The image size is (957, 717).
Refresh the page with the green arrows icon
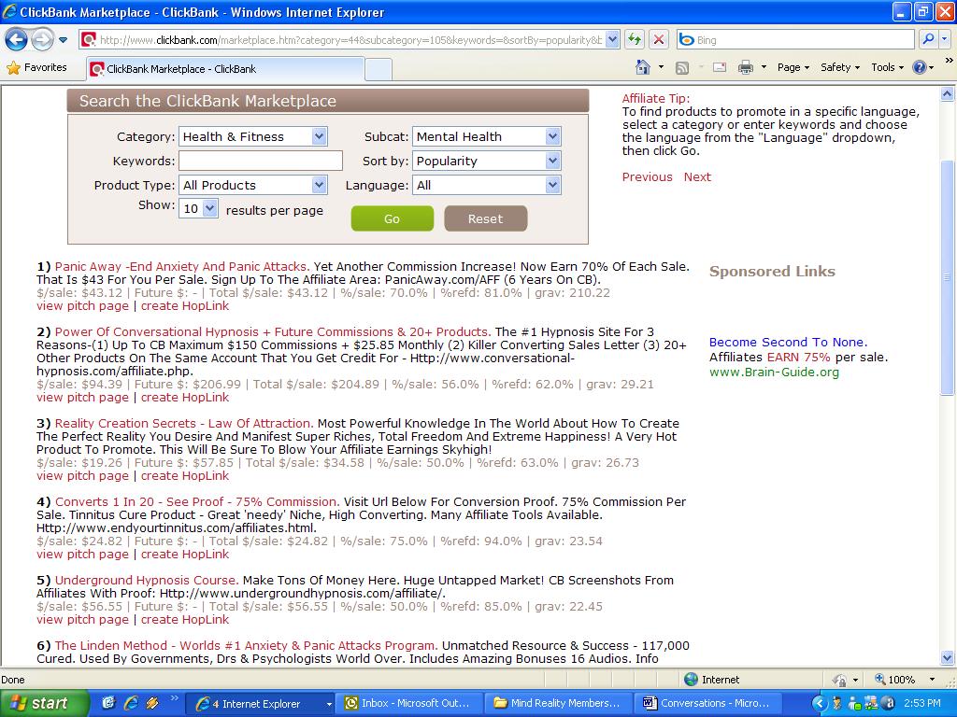pyautogui.click(x=635, y=40)
